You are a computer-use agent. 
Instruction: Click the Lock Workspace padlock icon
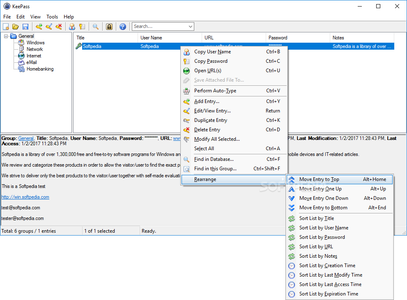point(109,26)
